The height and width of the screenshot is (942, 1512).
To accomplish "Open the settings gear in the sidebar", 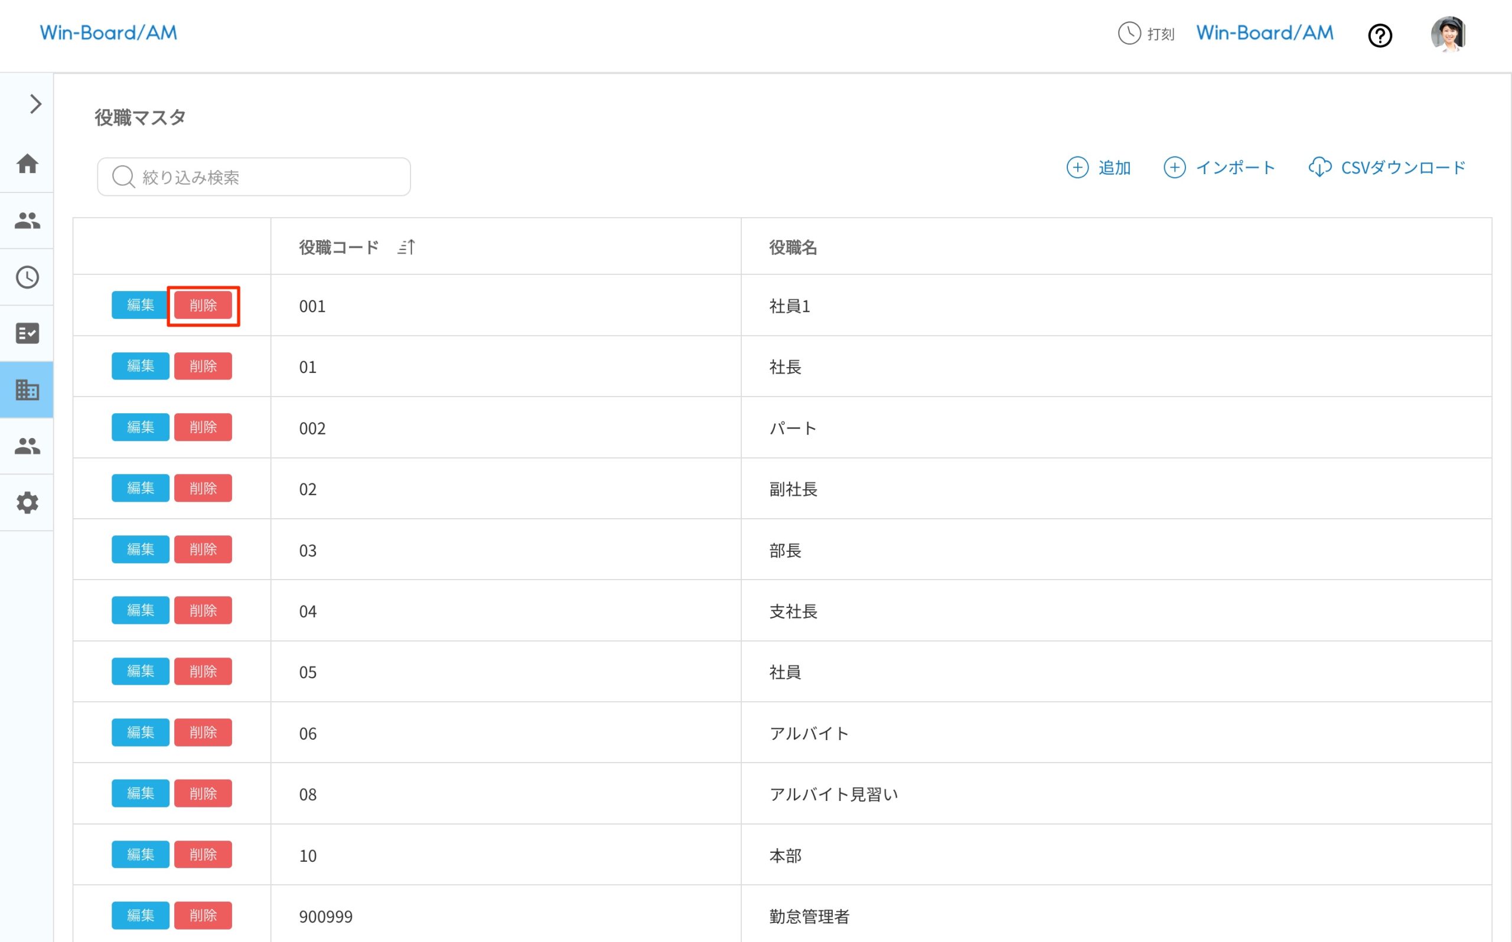I will (27, 503).
